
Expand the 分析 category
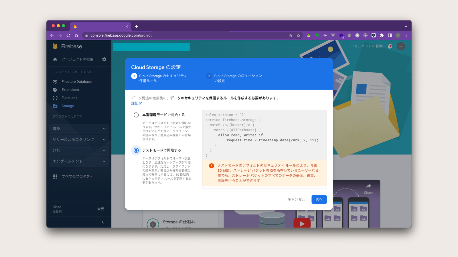point(79,150)
